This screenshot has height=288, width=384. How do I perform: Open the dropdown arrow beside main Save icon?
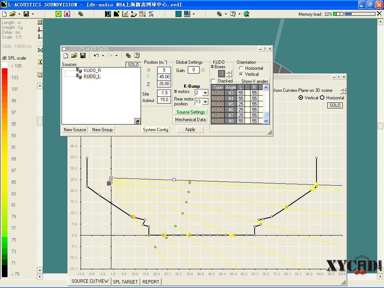pyautogui.click(x=33, y=14)
